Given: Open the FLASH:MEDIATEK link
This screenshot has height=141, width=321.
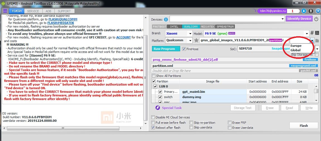Looking at the screenshot, I should (x=61, y=23).
